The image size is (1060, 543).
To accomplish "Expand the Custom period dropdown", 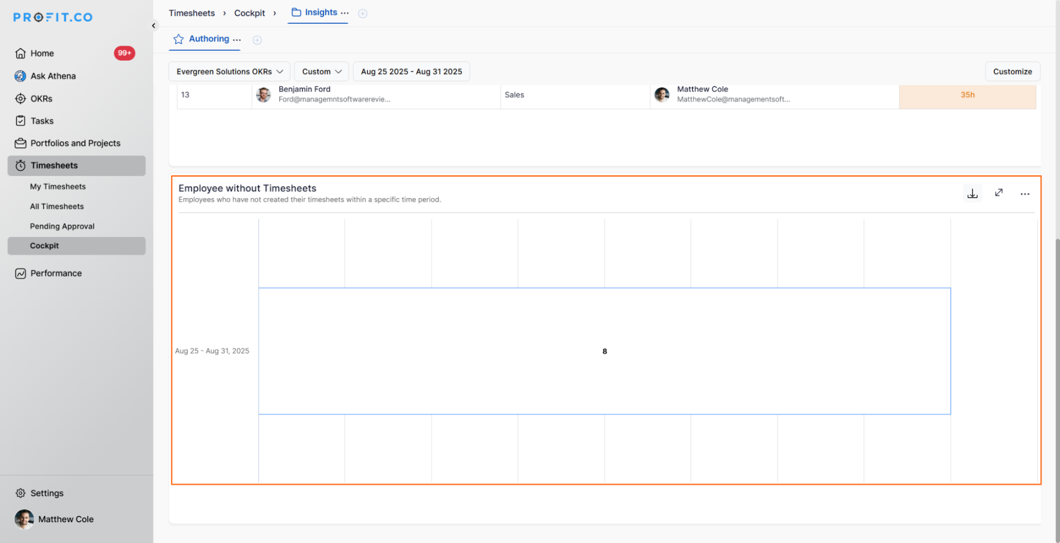I will (x=321, y=72).
